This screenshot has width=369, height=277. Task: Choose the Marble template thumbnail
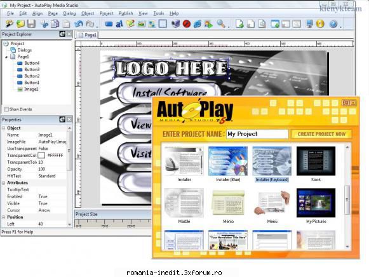(184, 203)
